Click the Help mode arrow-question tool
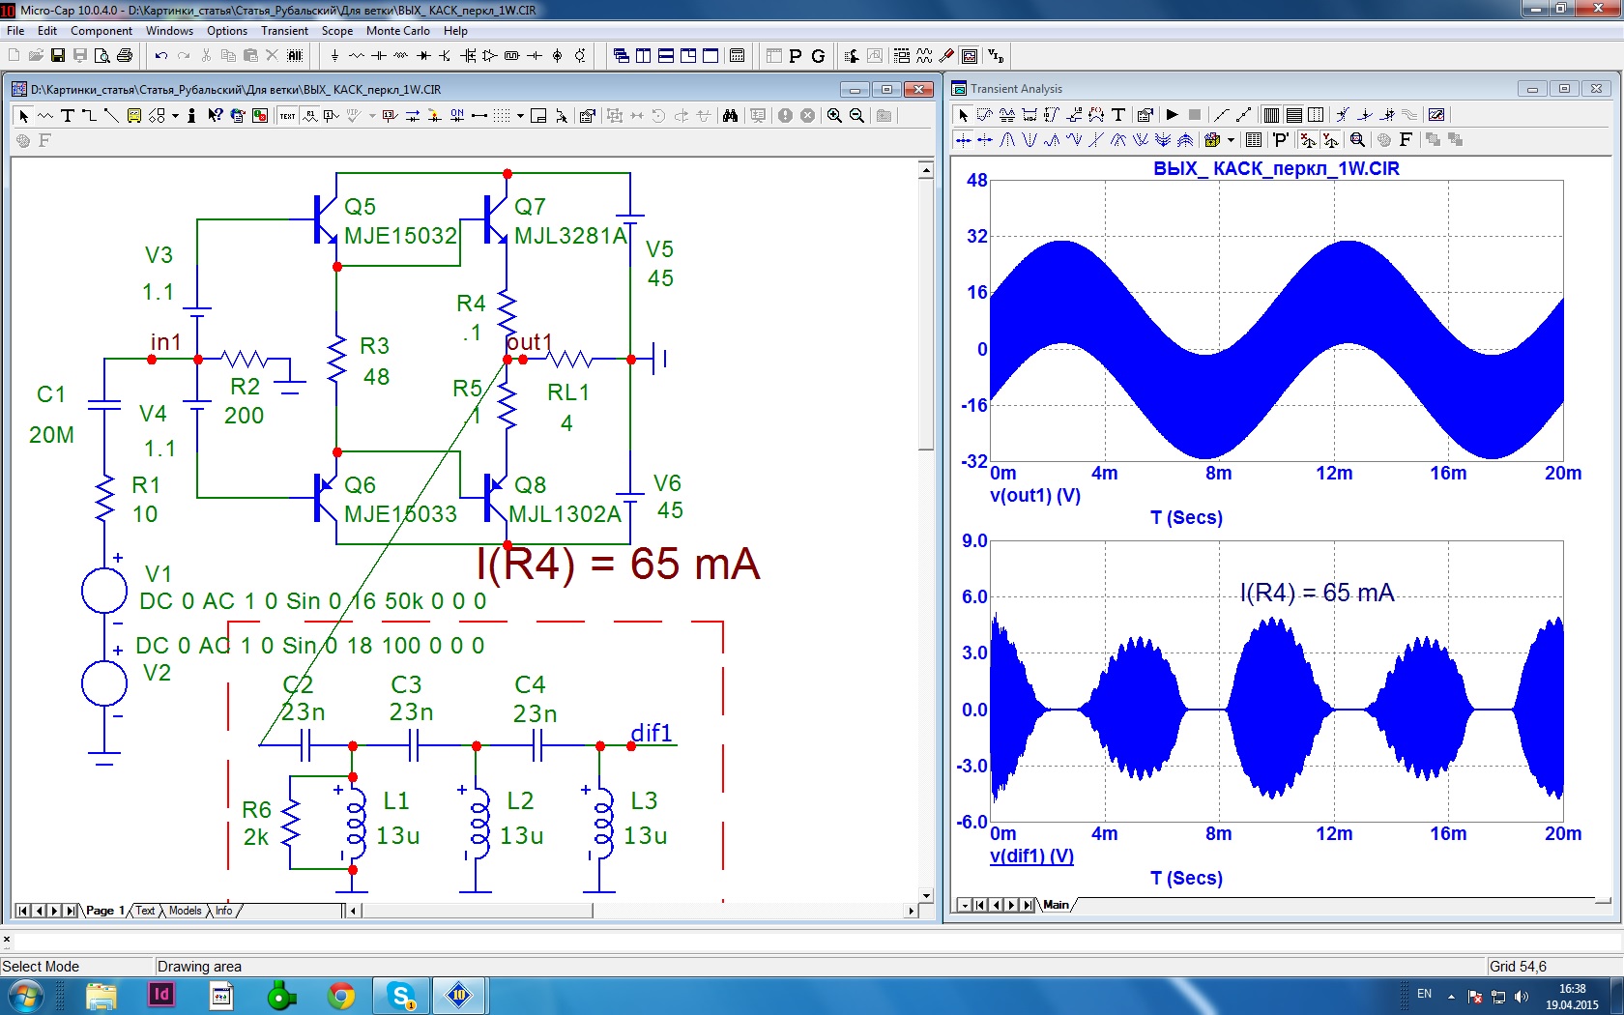The width and height of the screenshot is (1624, 1015). (x=215, y=116)
